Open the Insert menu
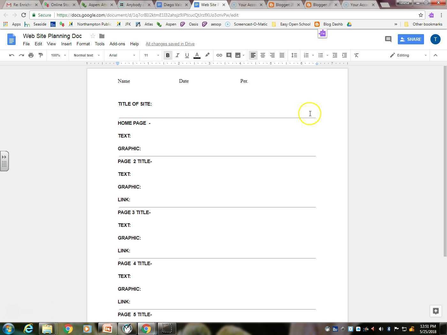 click(x=66, y=44)
